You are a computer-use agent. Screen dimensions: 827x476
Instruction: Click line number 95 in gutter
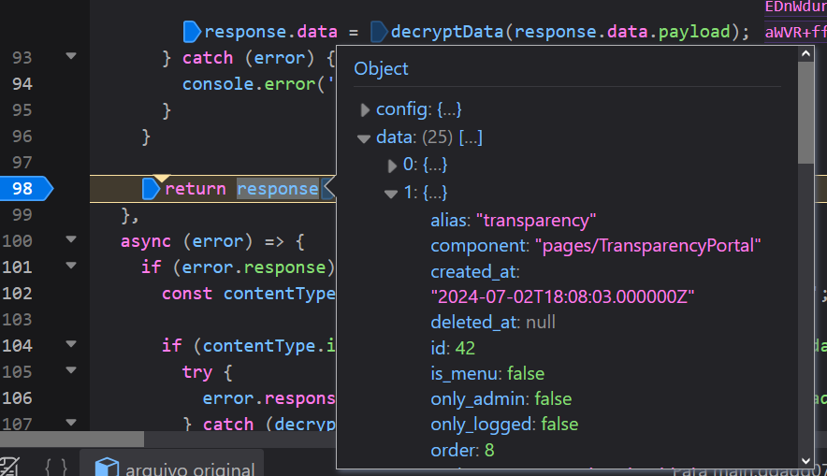[x=22, y=110]
